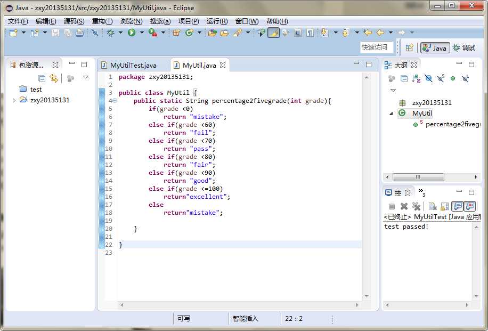488x331 pixels.
Task: Toggle Hide Non-Public Members green dot
Action: coord(453,78)
